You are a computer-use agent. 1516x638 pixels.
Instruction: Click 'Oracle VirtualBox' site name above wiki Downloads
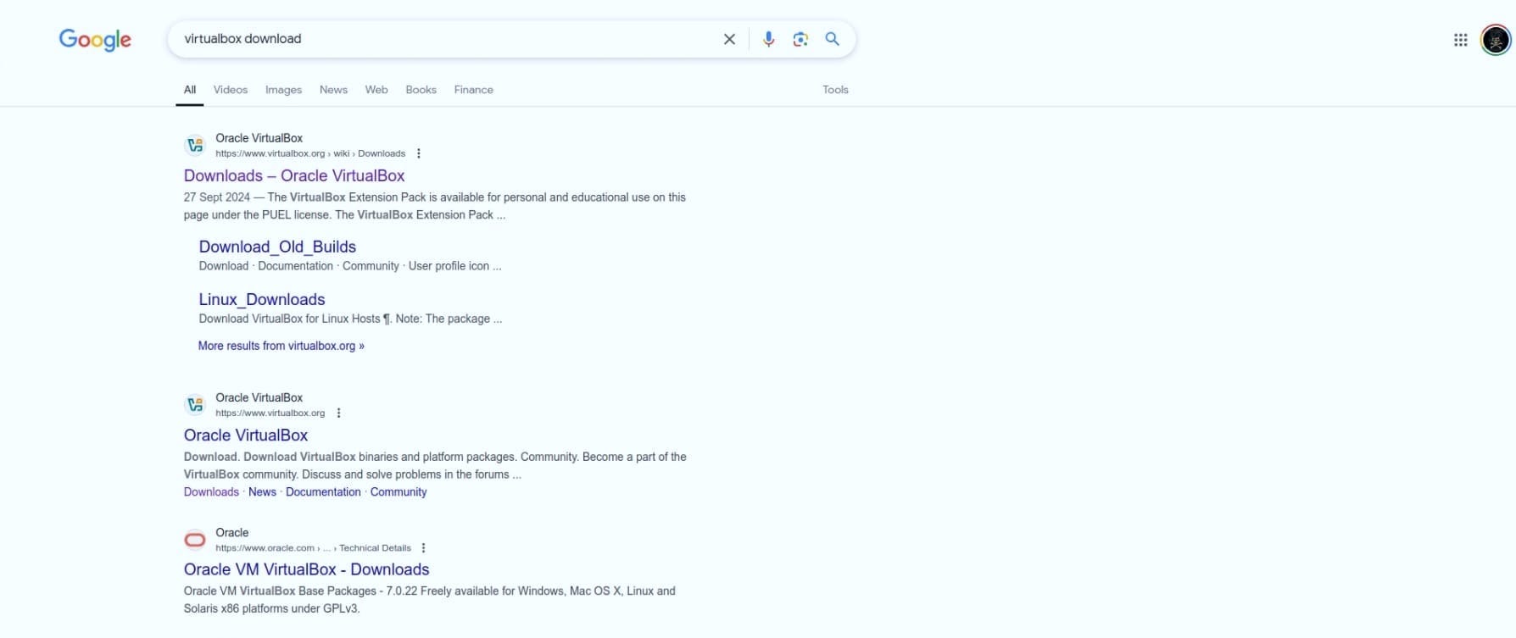(x=259, y=138)
